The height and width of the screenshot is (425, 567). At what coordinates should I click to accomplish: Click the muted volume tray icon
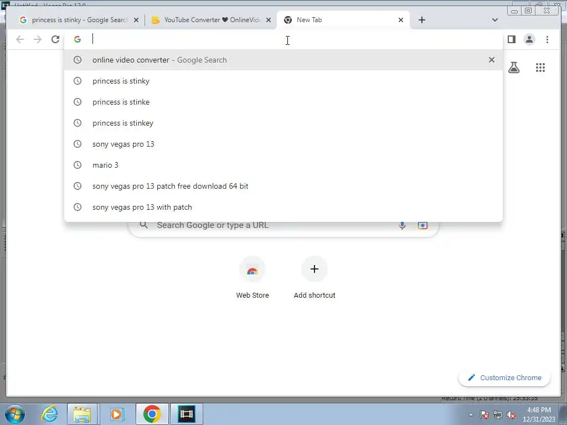coord(511,414)
